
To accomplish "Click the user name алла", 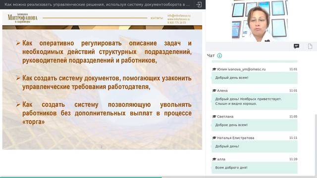I will pyautogui.click(x=221, y=159).
